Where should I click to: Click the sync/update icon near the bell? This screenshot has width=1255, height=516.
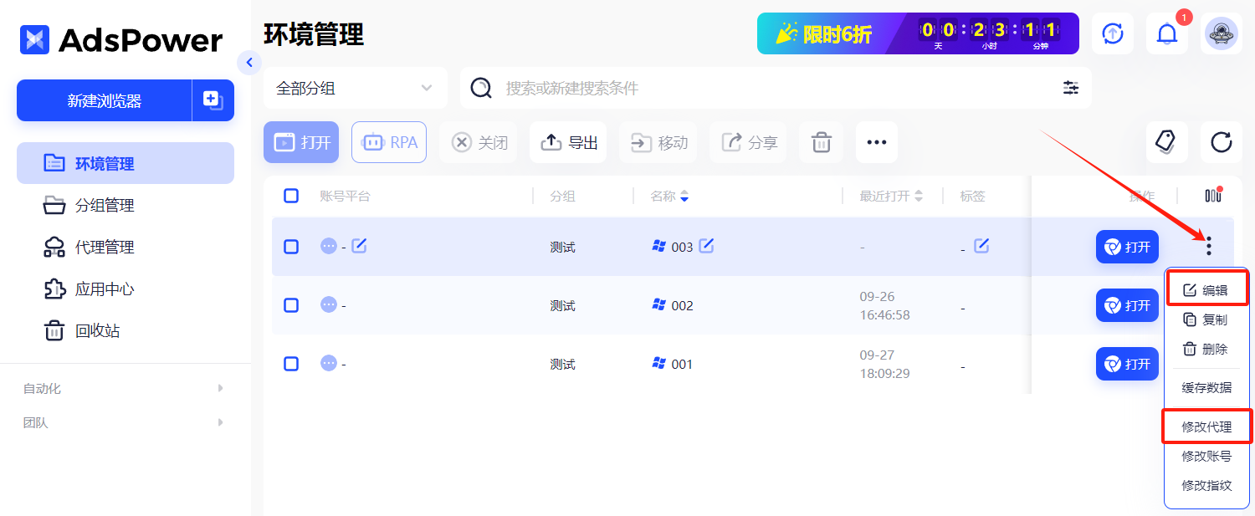(1113, 33)
